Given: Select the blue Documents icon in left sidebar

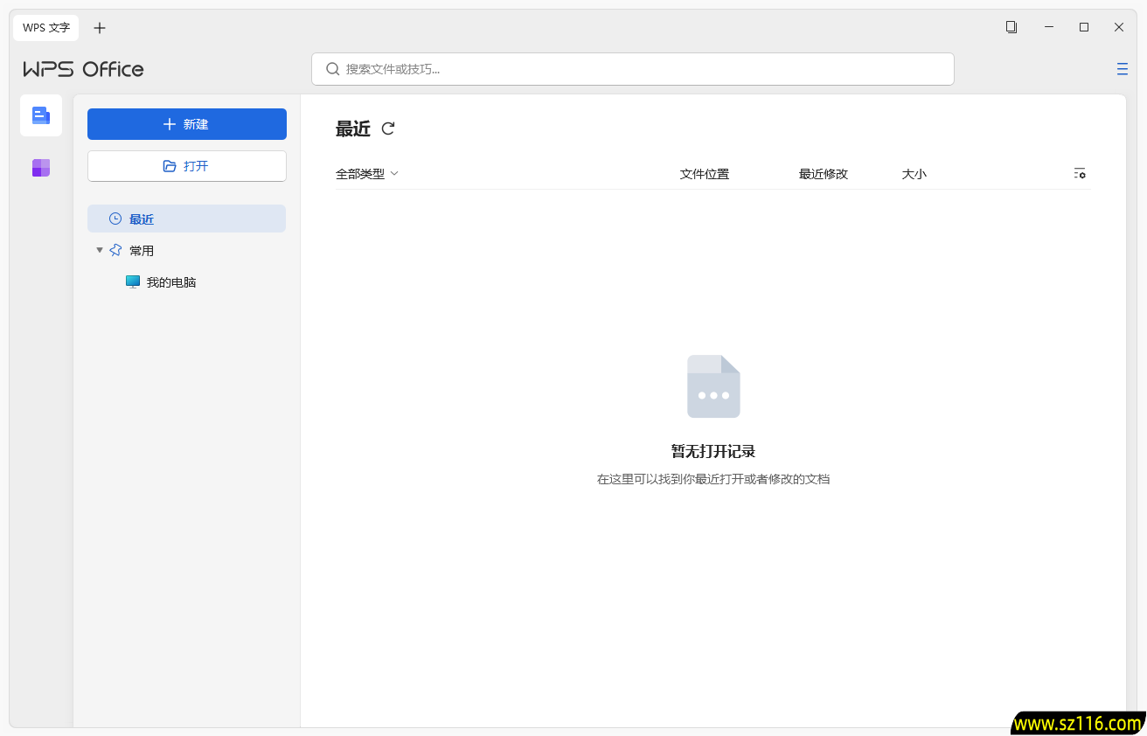Looking at the screenshot, I should tap(40, 115).
